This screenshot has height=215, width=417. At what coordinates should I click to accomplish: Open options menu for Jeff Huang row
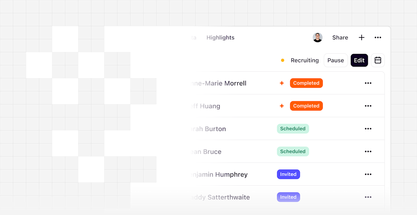(x=368, y=106)
